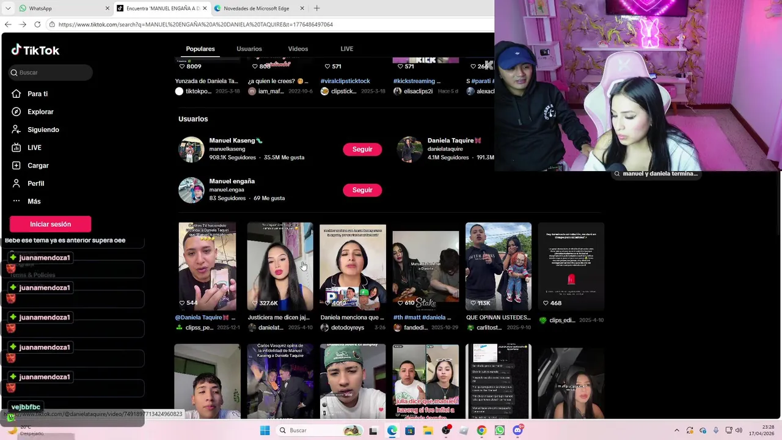Open Perfil in the sidebar
This screenshot has width=782, height=440.
(x=35, y=183)
